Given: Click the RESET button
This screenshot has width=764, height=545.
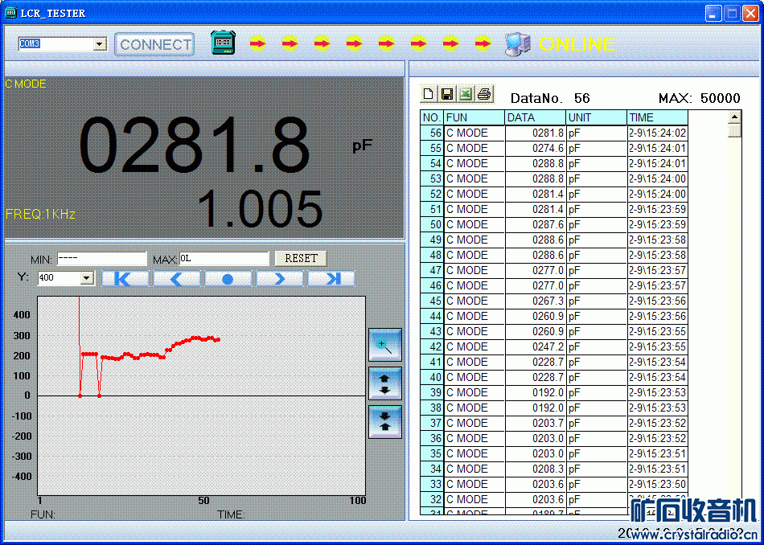Looking at the screenshot, I should (x=301, y=258).
